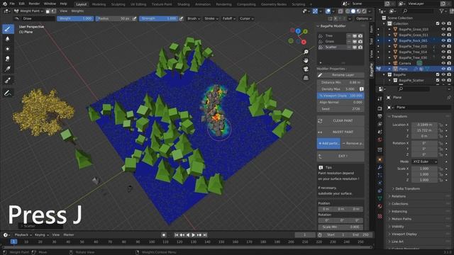Viewport: 454px width, 255px height.
Task: Select the Annotate tool in the toolbar
Action: click(x=8, y=93)
